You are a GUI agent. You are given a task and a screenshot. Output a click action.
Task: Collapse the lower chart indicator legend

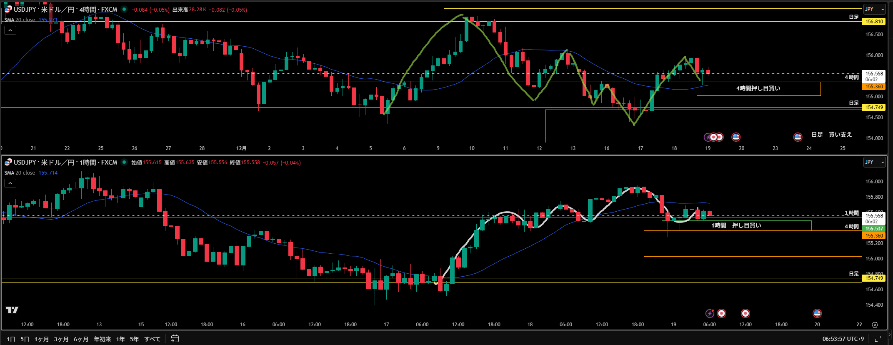[x=10, y=183]
